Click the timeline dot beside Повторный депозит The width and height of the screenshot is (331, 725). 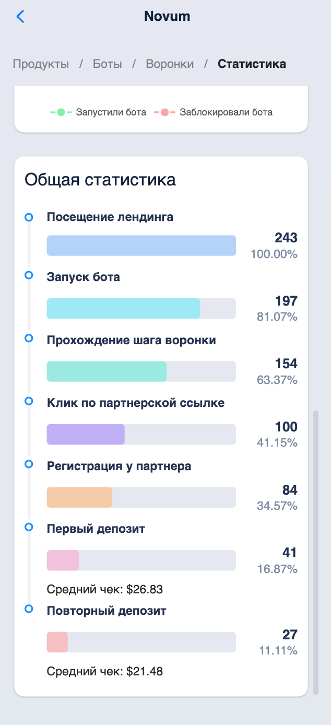(29, 609)
